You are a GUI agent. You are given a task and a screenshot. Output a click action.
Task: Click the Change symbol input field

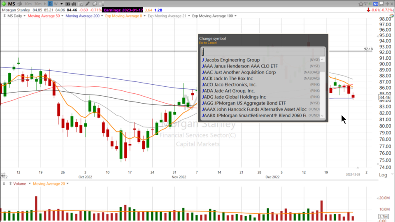263,52
